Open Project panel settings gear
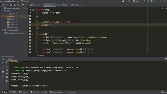Image resolution: width=167 pixels, height=94 pixels. [x=23, y=5]
